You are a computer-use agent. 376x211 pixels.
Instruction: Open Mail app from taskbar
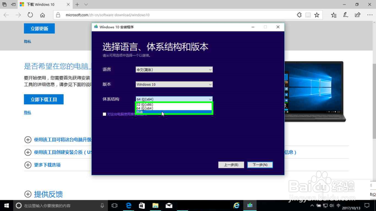[x=169, y=205]
